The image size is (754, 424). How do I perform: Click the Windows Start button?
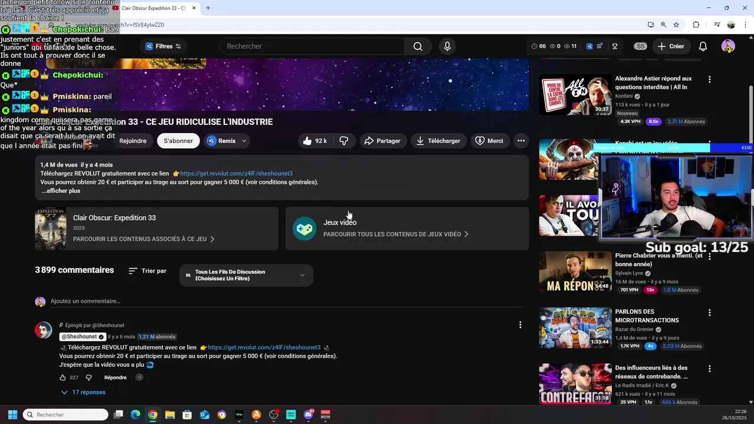click(12, 415)
